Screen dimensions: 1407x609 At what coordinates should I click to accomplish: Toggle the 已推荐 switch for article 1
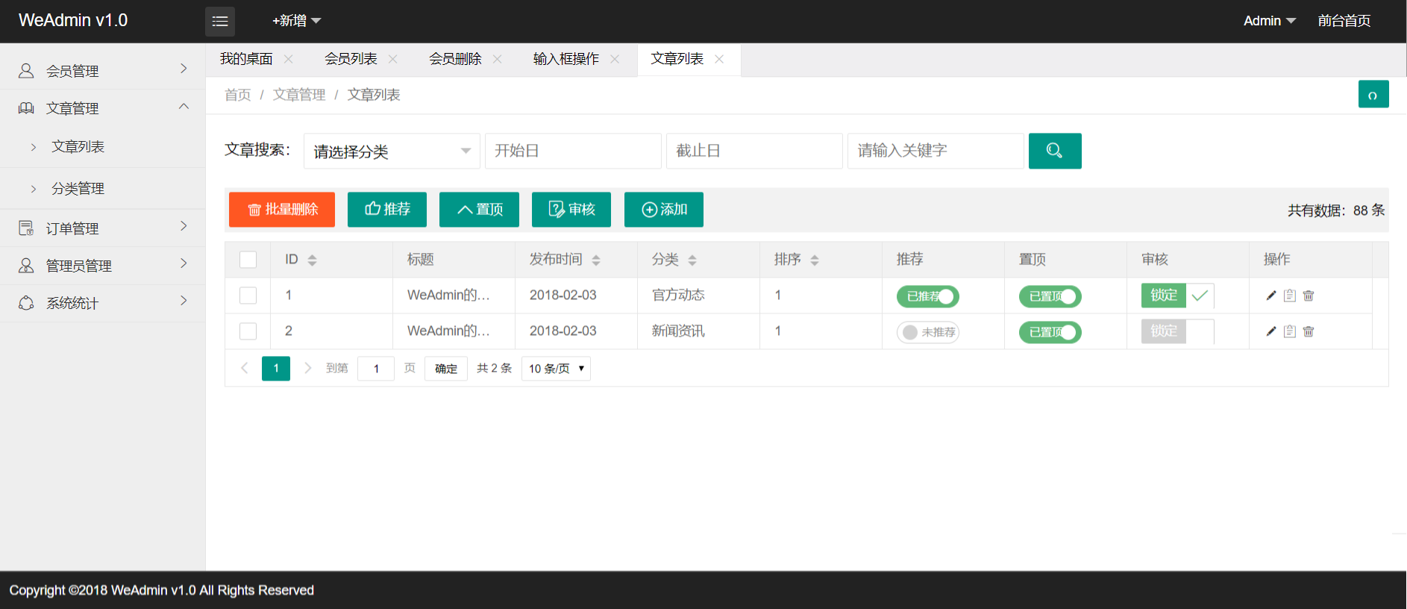(x=927, y=296)
